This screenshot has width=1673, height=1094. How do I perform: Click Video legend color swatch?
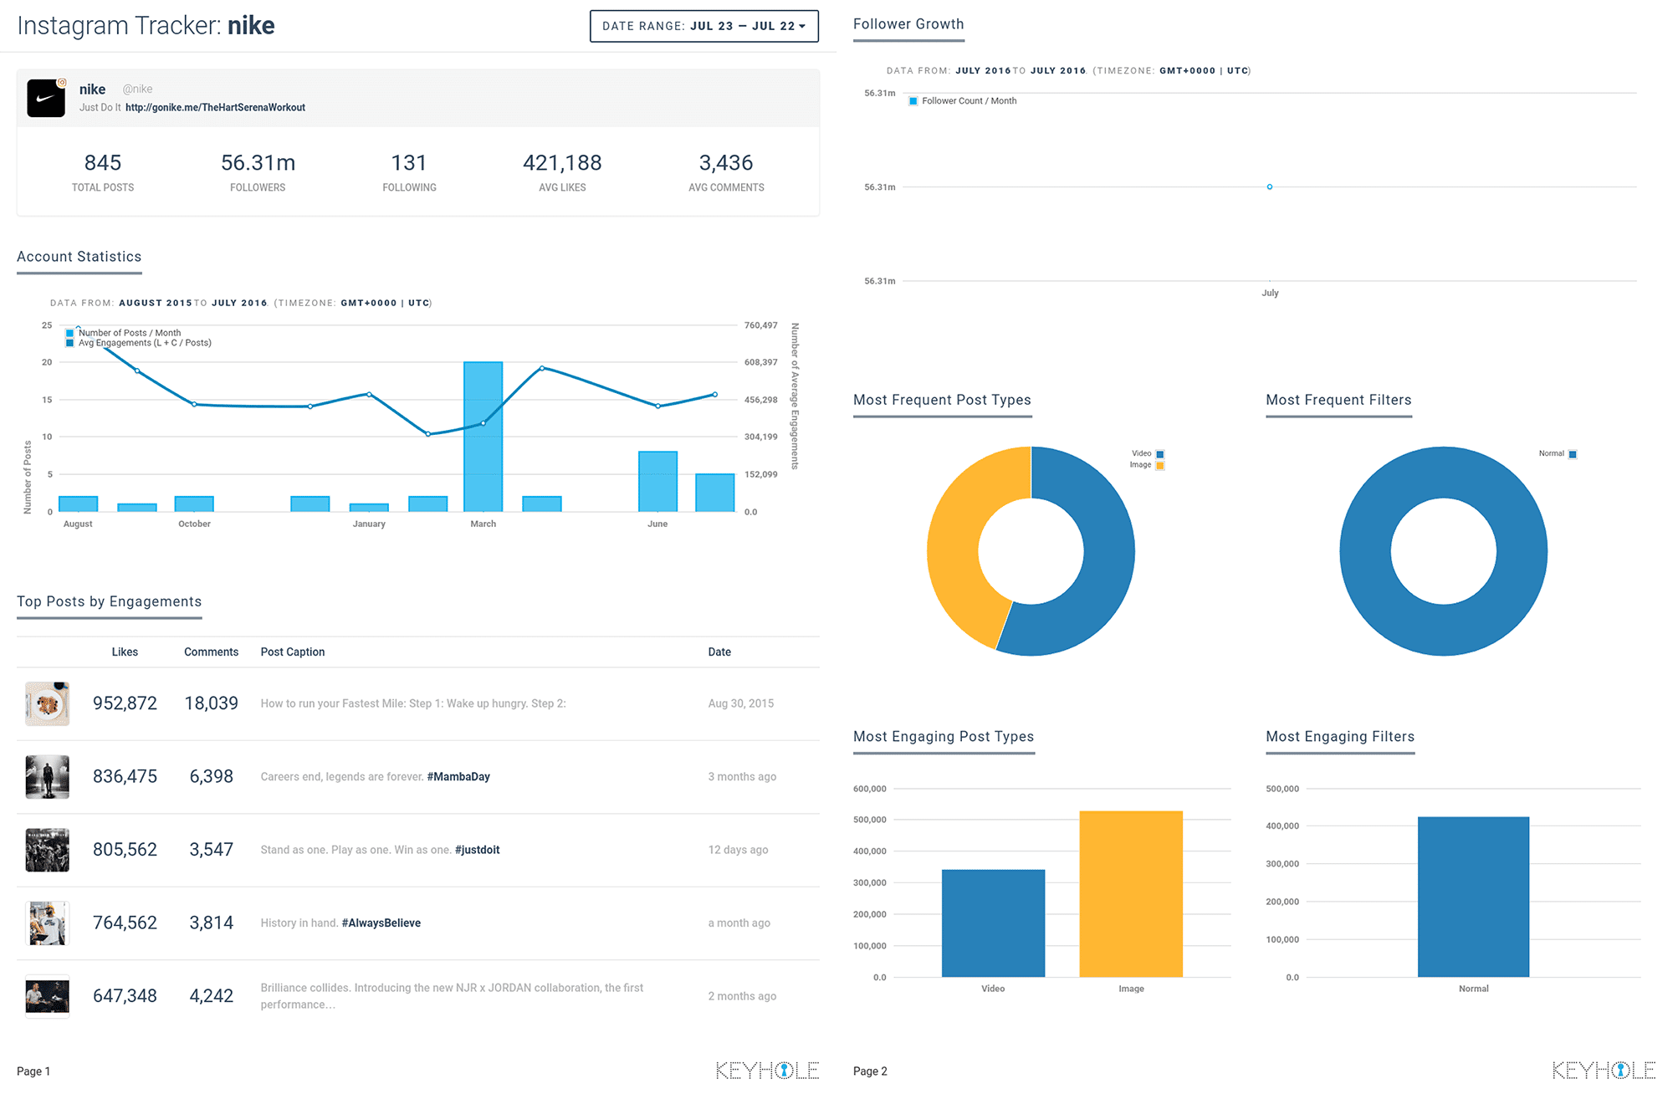click(1160, 454)
